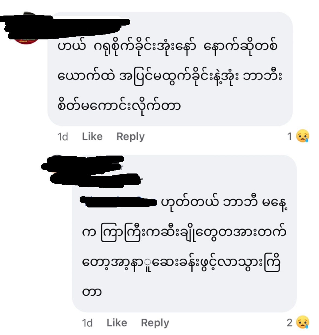
Task: Tap the sad reaction emoji beside count 2
Action: pos(303,322)
